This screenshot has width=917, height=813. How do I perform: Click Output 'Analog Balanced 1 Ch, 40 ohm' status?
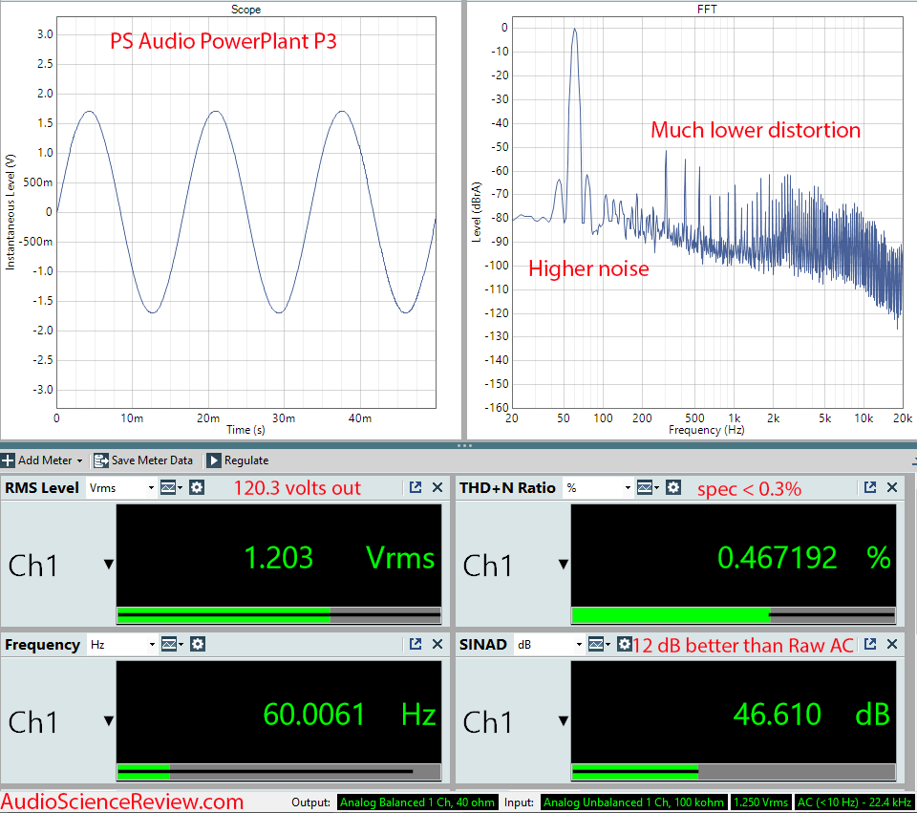coord(417,802)
